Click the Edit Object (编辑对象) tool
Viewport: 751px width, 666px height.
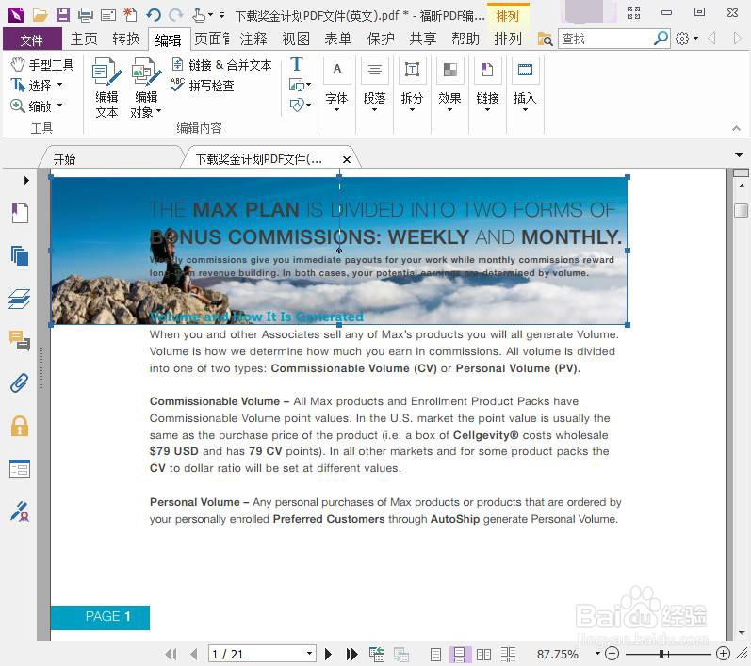point(146,89)
